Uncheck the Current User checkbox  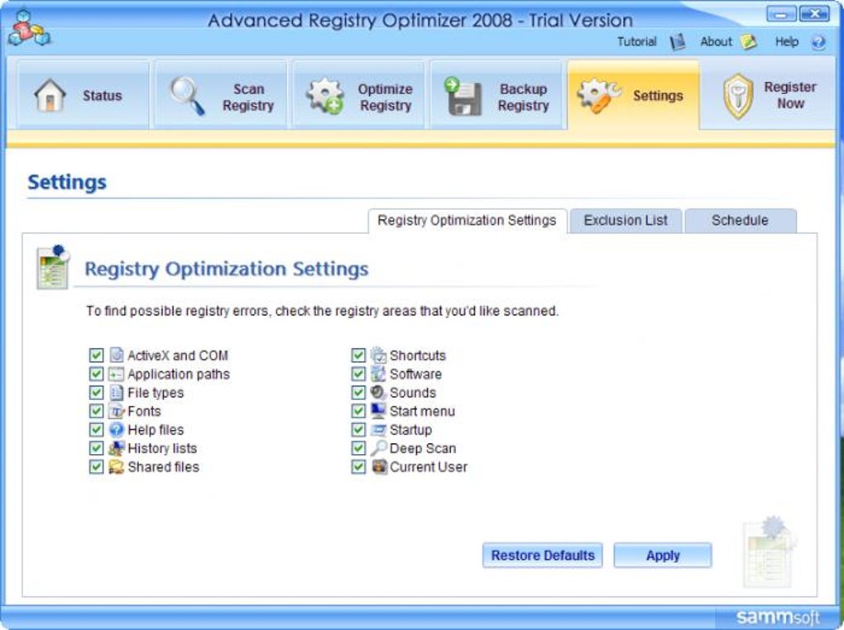pos(358,466)
